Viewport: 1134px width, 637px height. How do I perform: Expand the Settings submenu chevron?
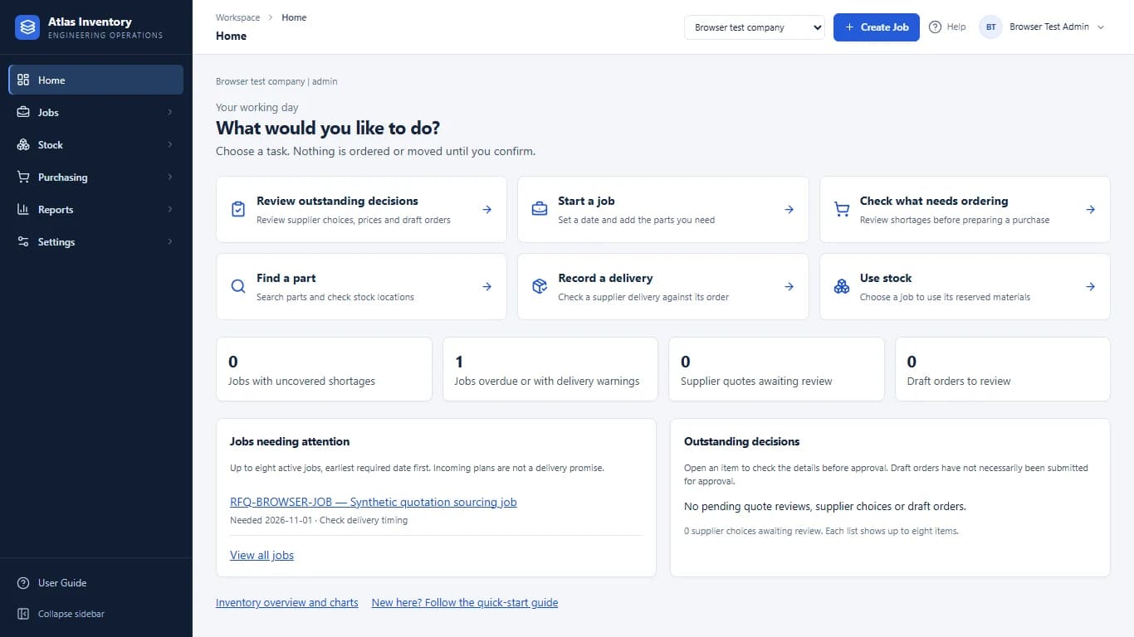(170, 242)
